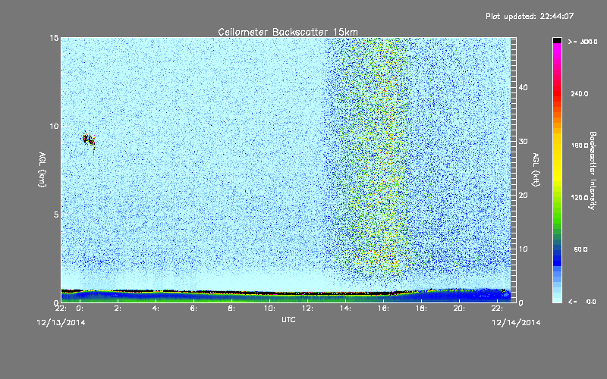The height and width of the screenshot is (379, 607).
Task: Click the 240.0 colorbar tick value
Action: click(x=580, y=93)
